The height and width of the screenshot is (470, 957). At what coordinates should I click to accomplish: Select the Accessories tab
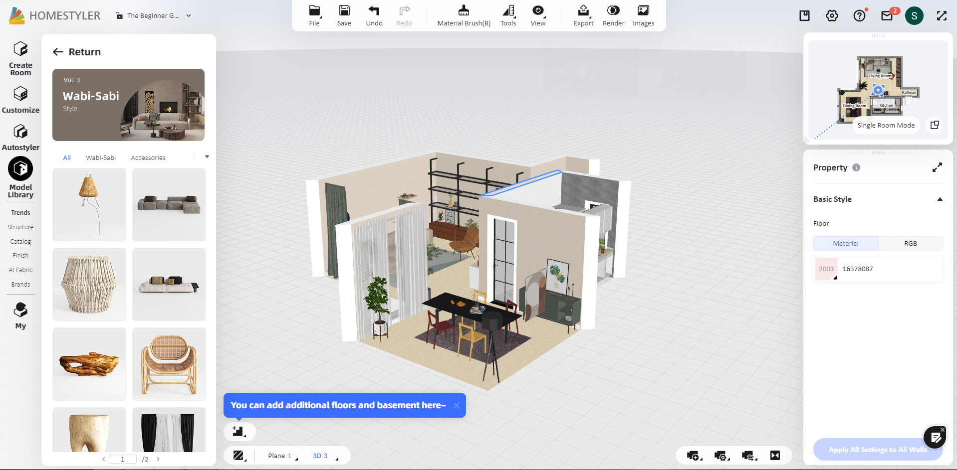point(148,157)
